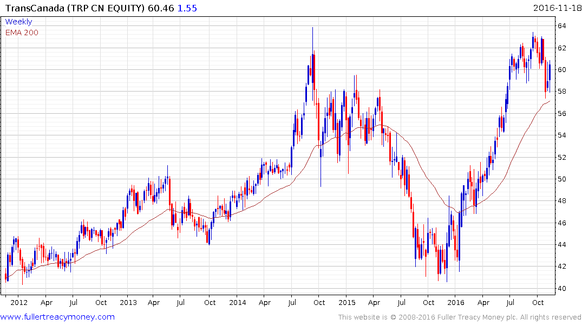Image resolution: width=582 pixels, height=325 pixels.
Task: Click the '2016' year label on the time axis
Action: (x=456, y=302)
